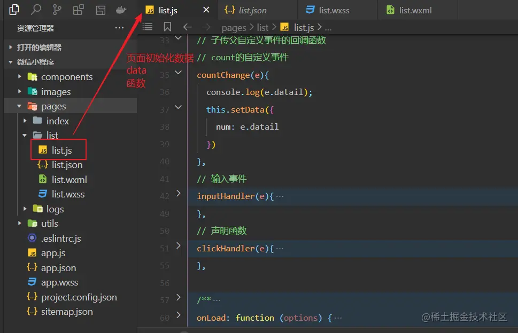
Task: Click the breadcrumb trailing ellipsis
Action: 328,28
